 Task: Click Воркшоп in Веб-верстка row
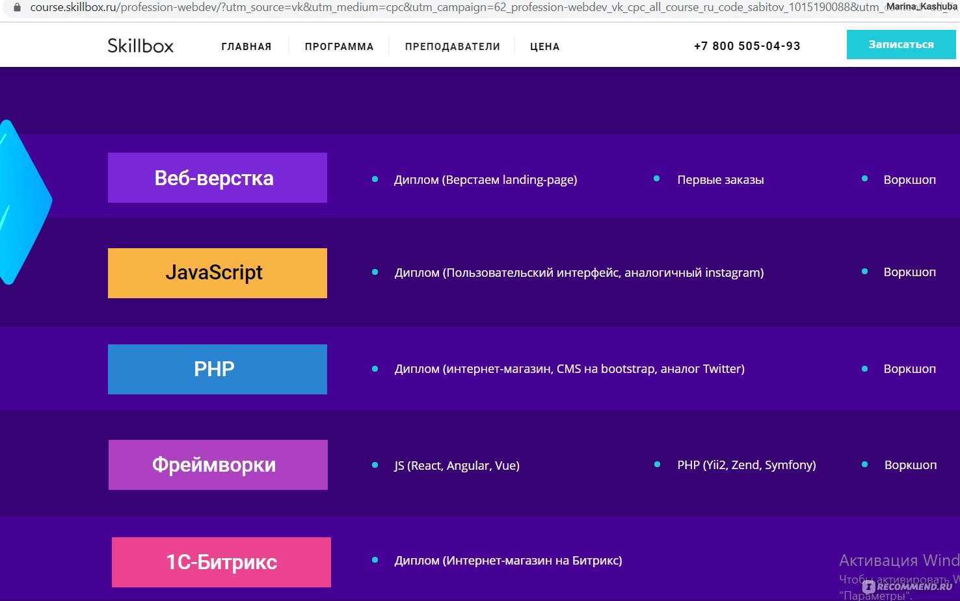coord(909,180)
